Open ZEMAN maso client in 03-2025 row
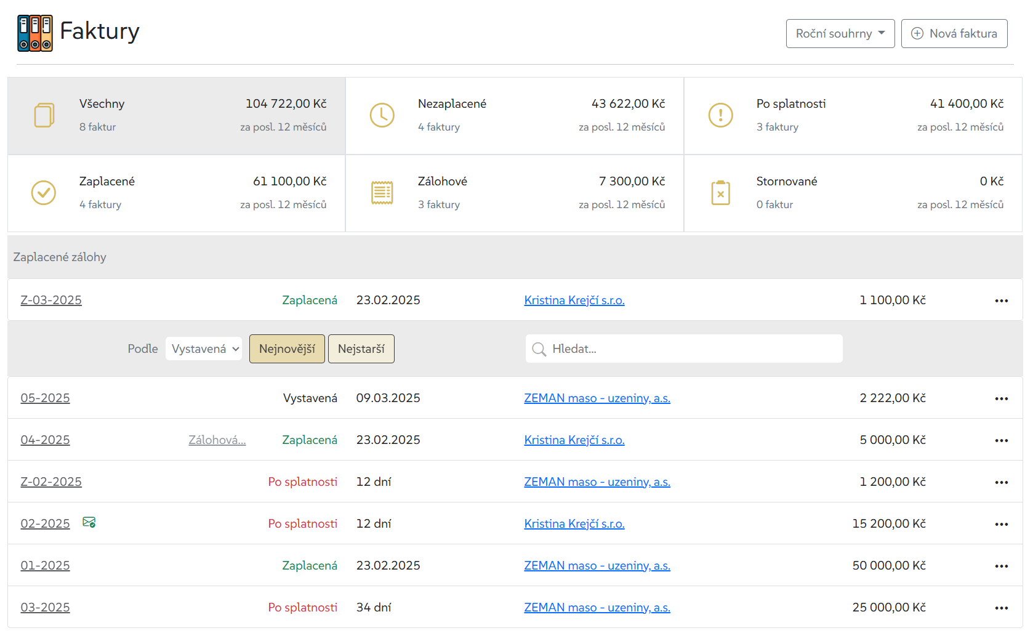Image resolution: width=1033 pixels, height=633 pixels. (597, 607)
